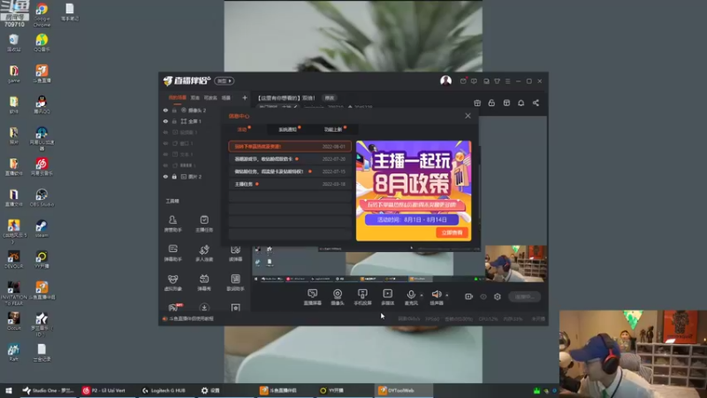Open the 弹幕助手 tool
Image resolution: width=707 pixels, height=398 pixels.
pos(172,253)
